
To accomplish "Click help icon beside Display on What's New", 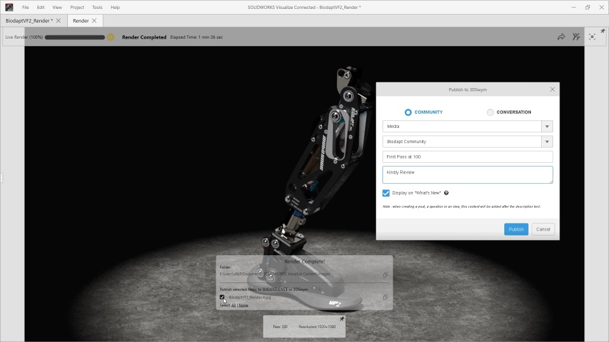I will click(x=446, y=193).
